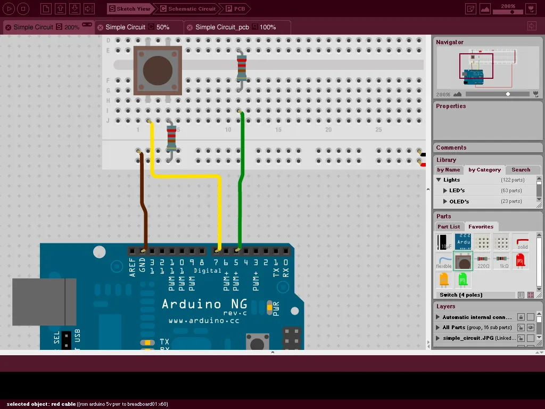
Task: Close the Simple Circuit 200% tab
Action: [x=8, y=28]
